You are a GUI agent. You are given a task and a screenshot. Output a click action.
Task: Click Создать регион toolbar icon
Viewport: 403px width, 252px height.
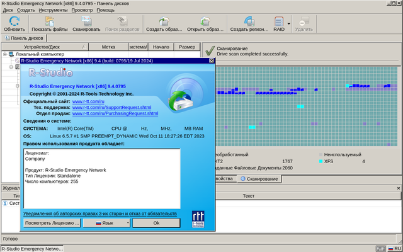(249, 21)
